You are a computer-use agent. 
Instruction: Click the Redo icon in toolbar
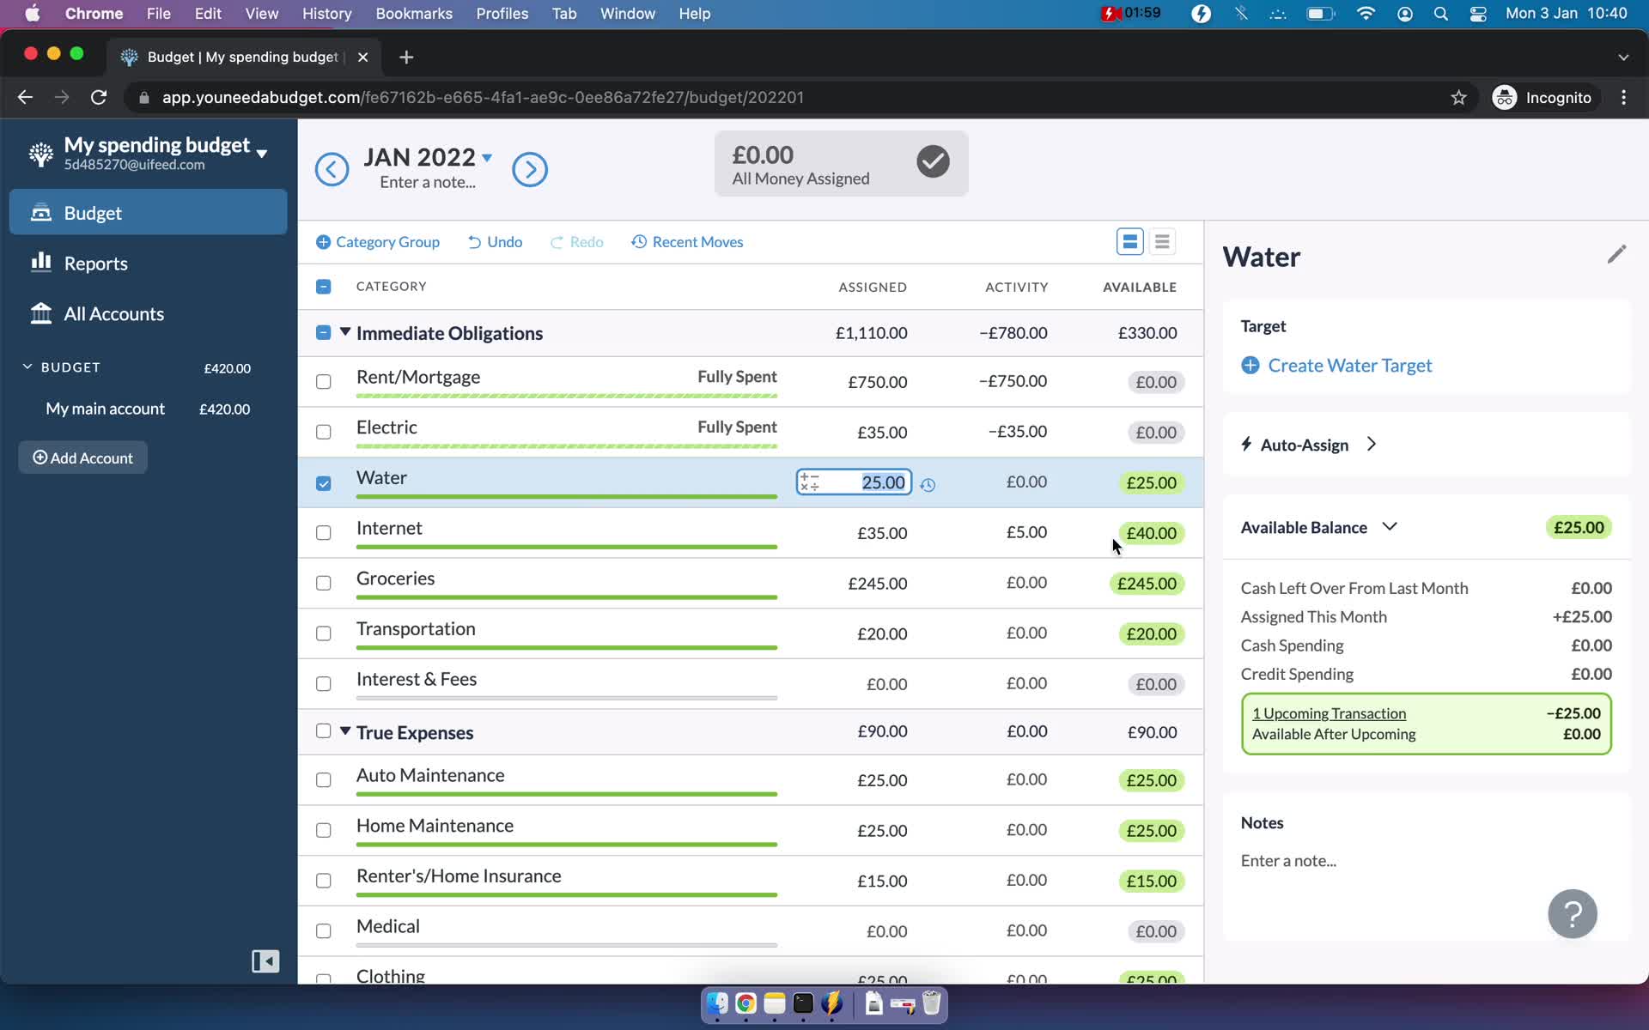[x=556, y=241]
